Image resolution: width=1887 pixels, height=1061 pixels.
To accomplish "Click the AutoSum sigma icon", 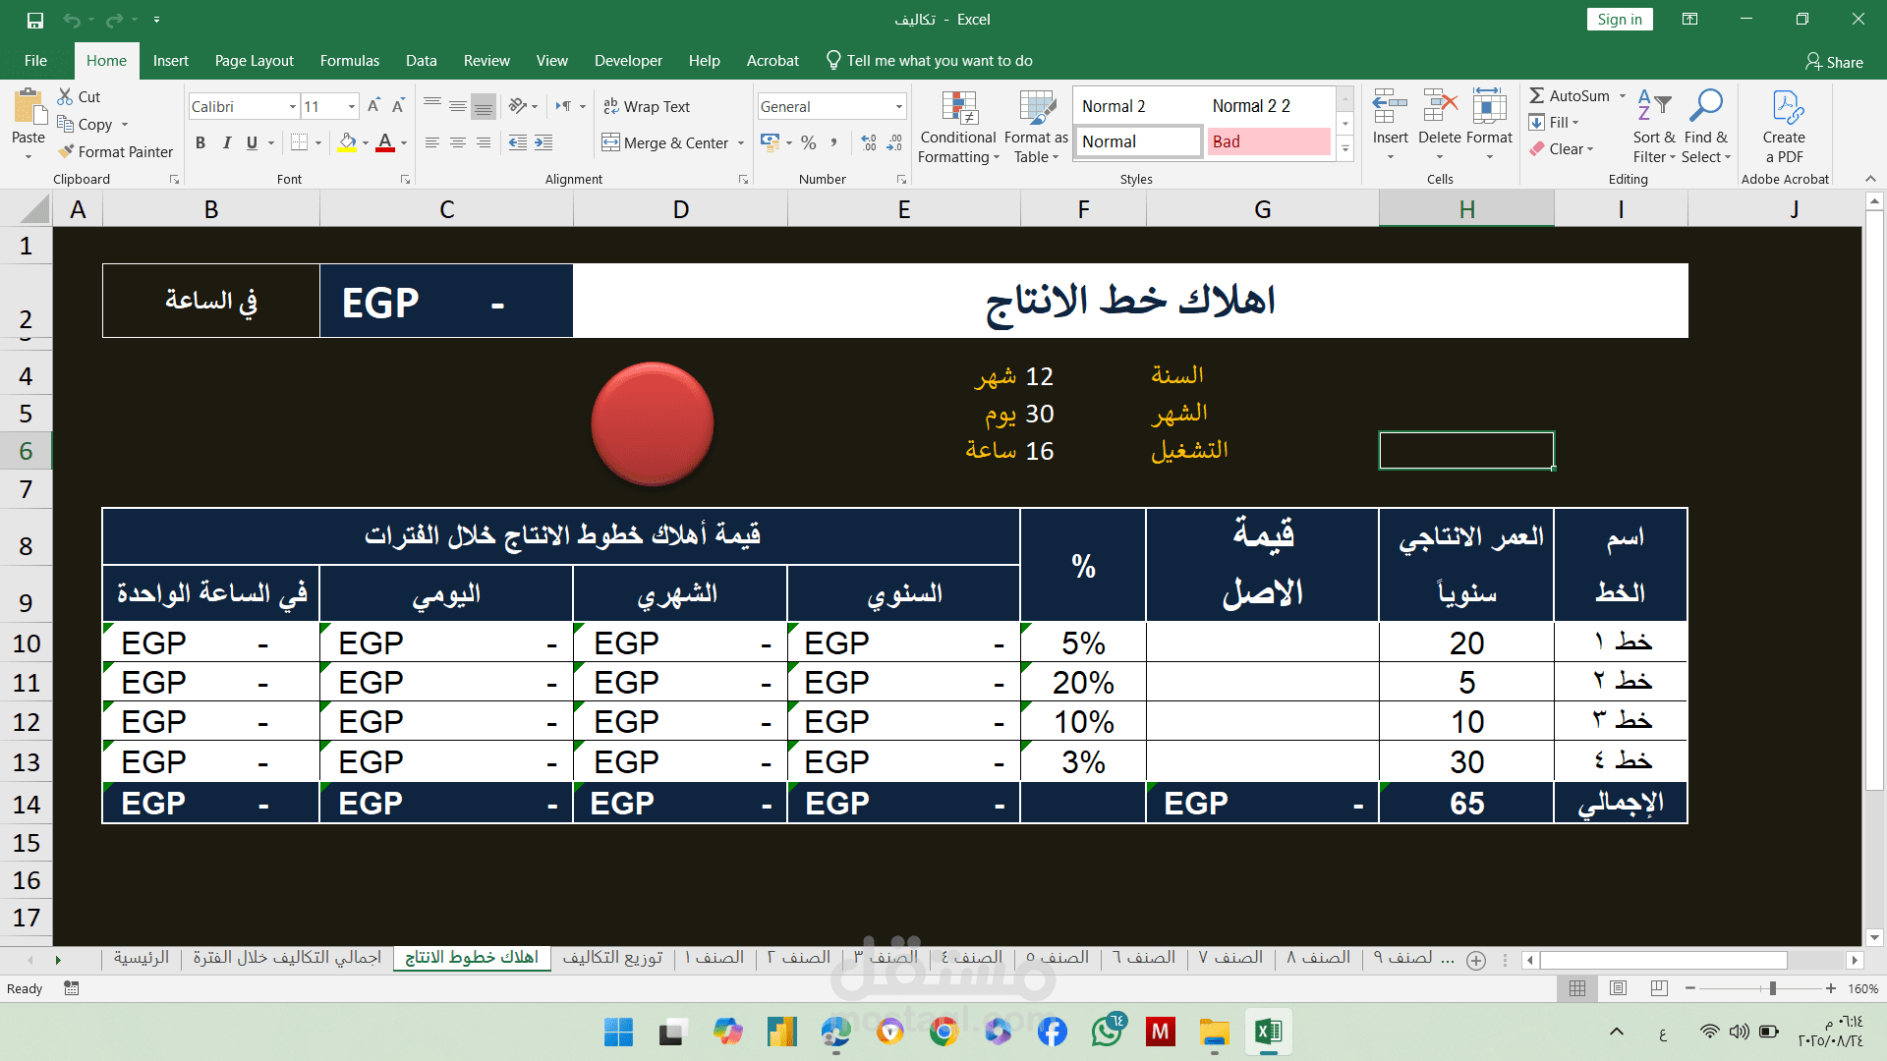I will tap(1537, 96).
